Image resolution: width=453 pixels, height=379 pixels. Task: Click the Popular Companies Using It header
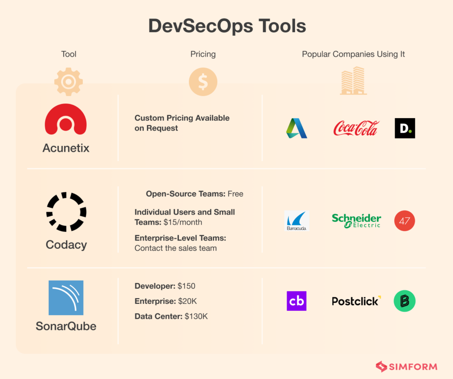tap(353, 54)
